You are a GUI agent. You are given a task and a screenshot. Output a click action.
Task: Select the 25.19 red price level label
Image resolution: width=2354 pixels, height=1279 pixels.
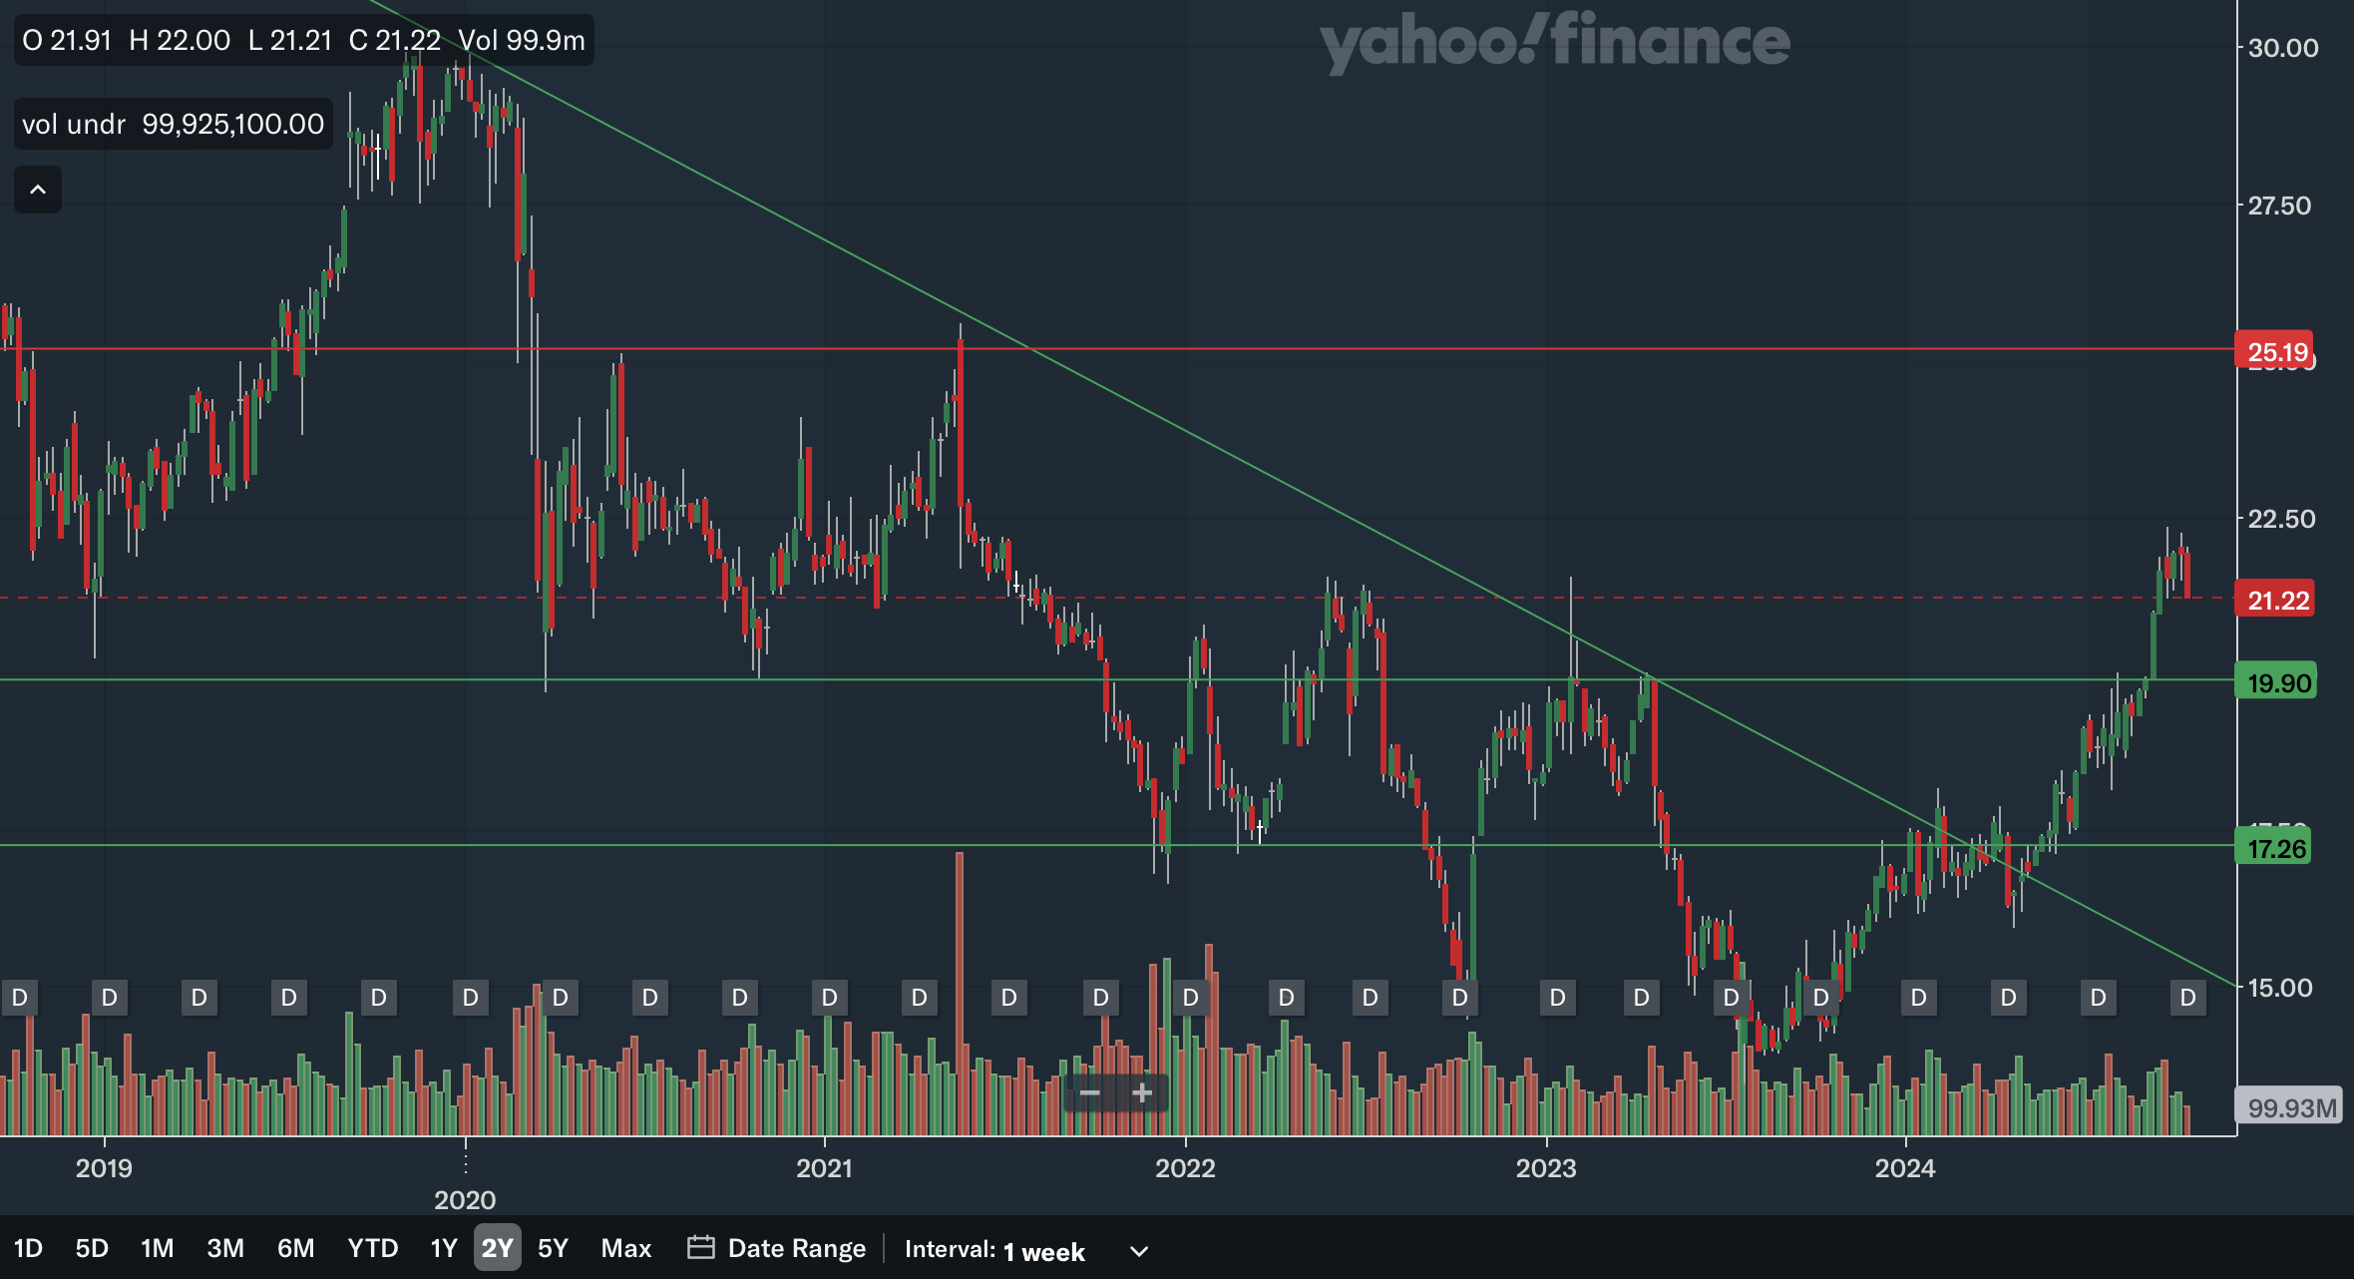pos(2277,351)
